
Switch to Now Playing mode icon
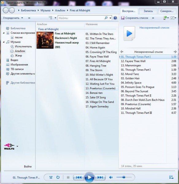171,177
